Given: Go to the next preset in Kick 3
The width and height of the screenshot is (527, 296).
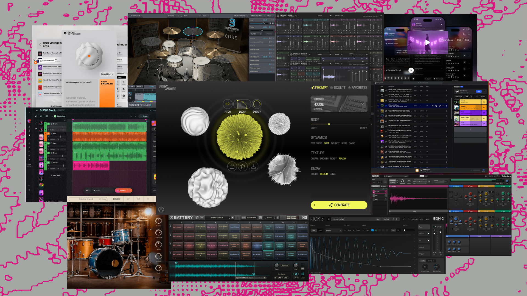Looking at the screenshot, I should (396, 219).
